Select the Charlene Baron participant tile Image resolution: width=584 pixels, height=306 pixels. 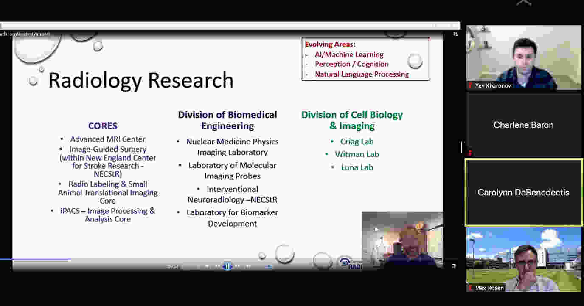pos(524,125)
